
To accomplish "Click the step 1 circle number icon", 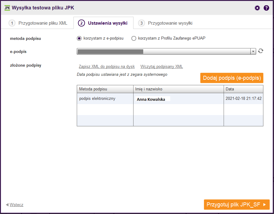I will pos(12,23).
